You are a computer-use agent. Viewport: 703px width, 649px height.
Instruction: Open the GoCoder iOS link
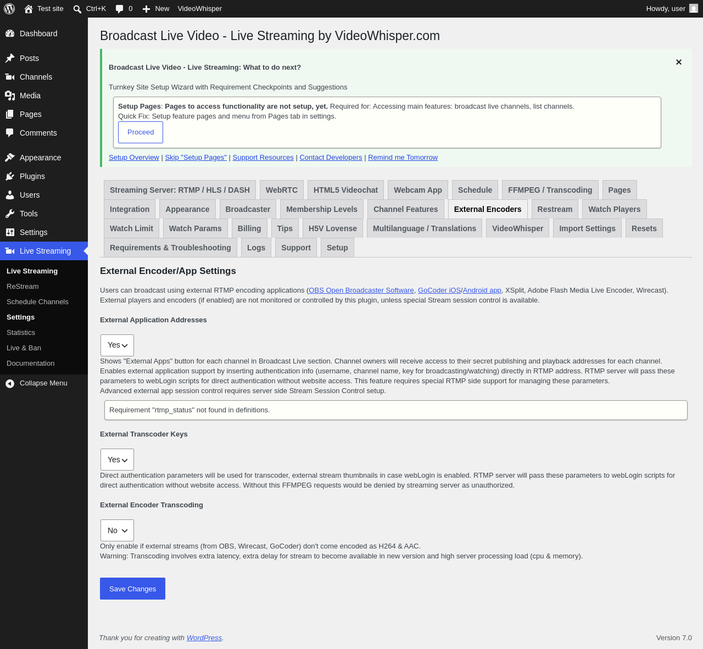[439, 290]
